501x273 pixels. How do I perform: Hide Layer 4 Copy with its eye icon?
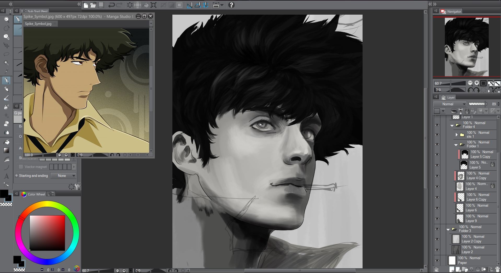pos(437,176)
